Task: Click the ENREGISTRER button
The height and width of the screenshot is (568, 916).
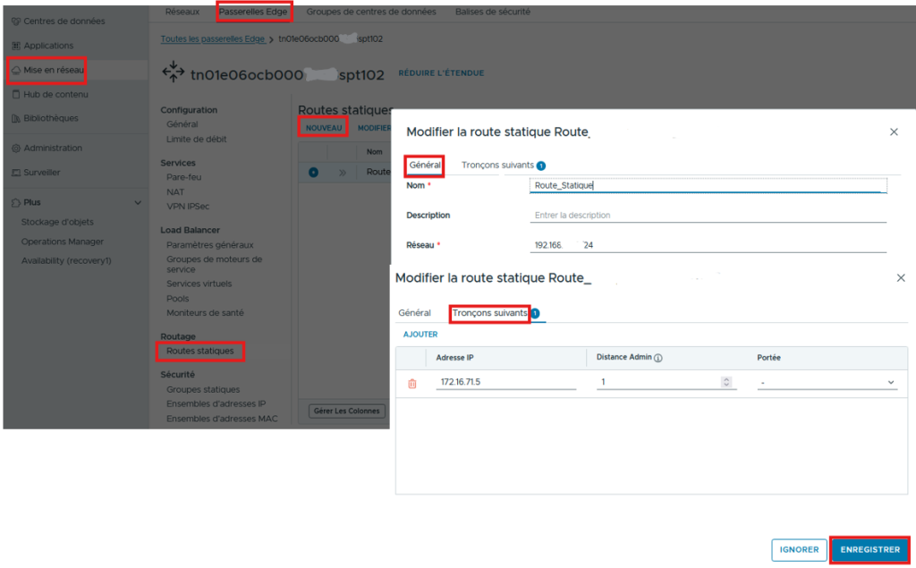Action: coord(869,549)
